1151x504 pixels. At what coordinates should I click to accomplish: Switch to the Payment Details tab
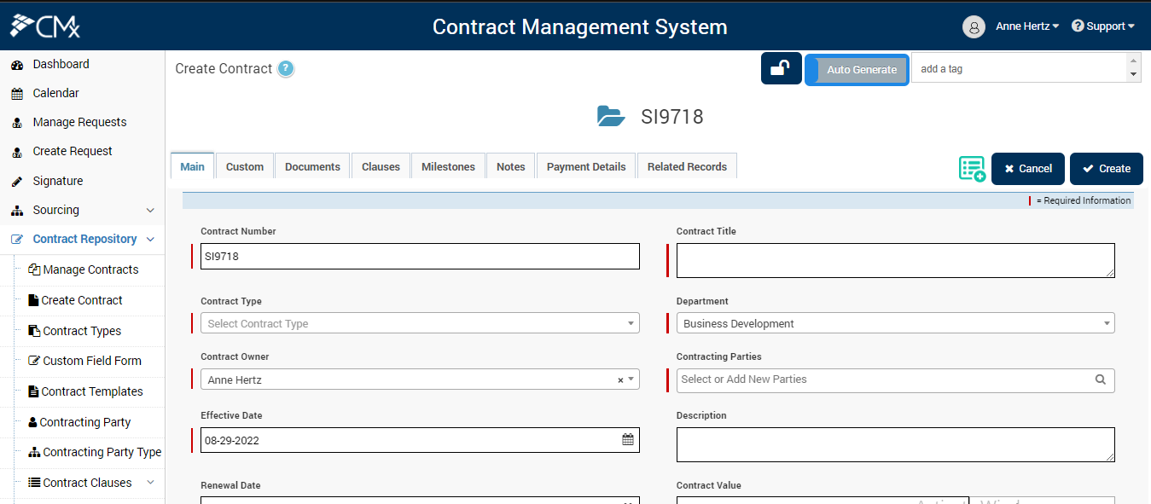point(585,166)
